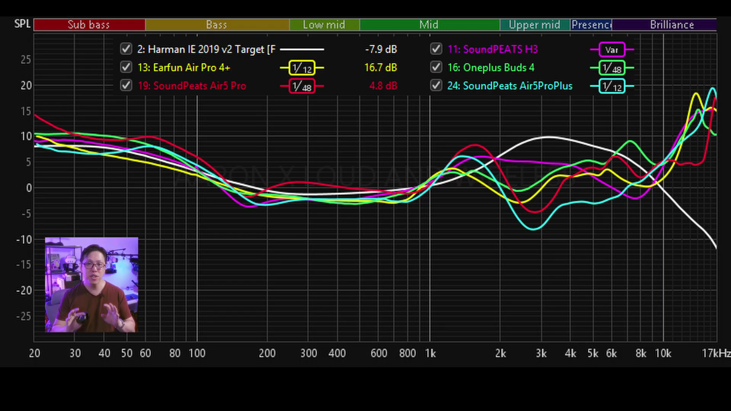Click the white Harman target line sample
The height and width of the screenshot is (411, 731).
point(302,49)
